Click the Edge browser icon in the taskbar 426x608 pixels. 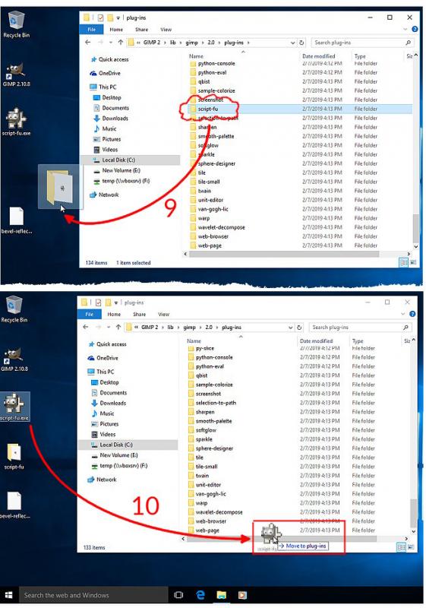coord(200,595)
